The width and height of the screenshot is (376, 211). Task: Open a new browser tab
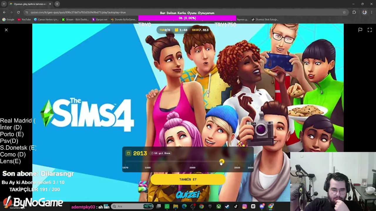click(x=57, y=4)
